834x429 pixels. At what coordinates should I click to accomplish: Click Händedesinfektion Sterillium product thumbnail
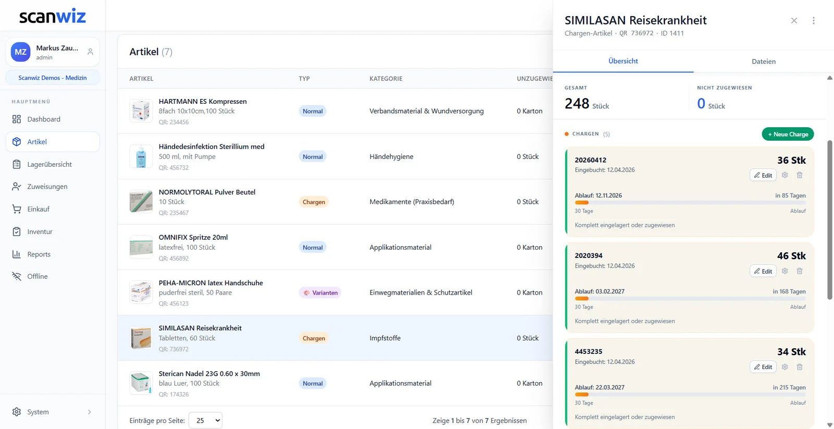(141, 156)
